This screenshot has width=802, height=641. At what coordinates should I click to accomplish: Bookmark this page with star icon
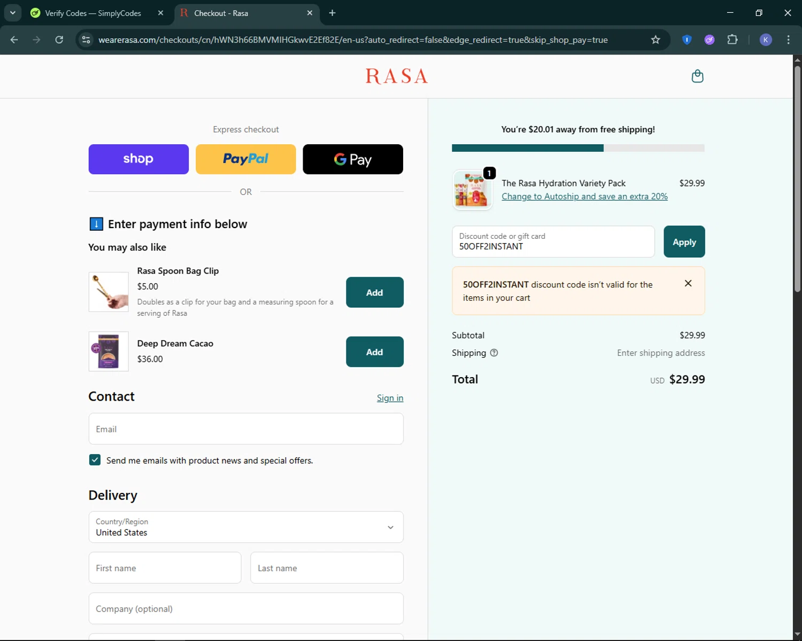pos(656,40)
